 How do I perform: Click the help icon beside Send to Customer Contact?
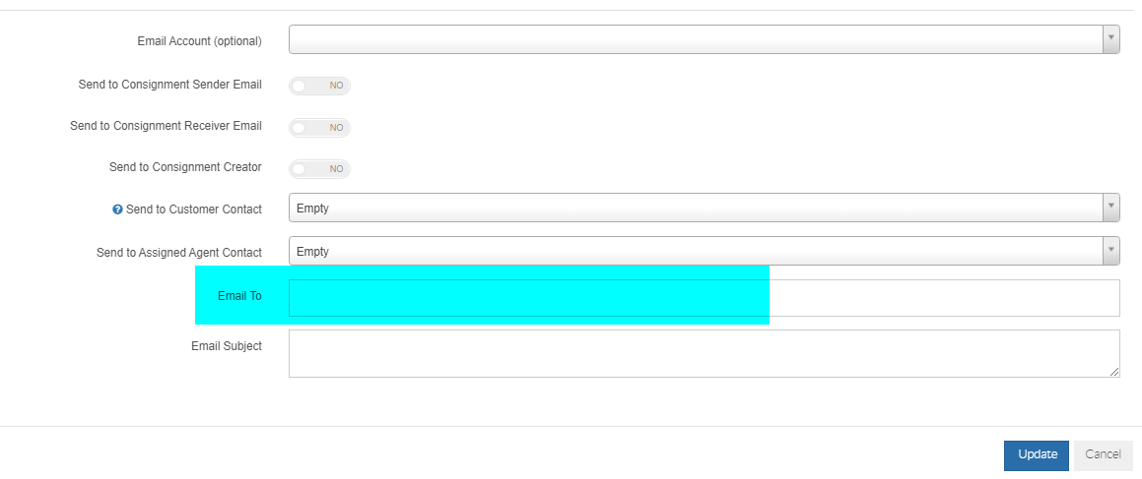point(117,210)
